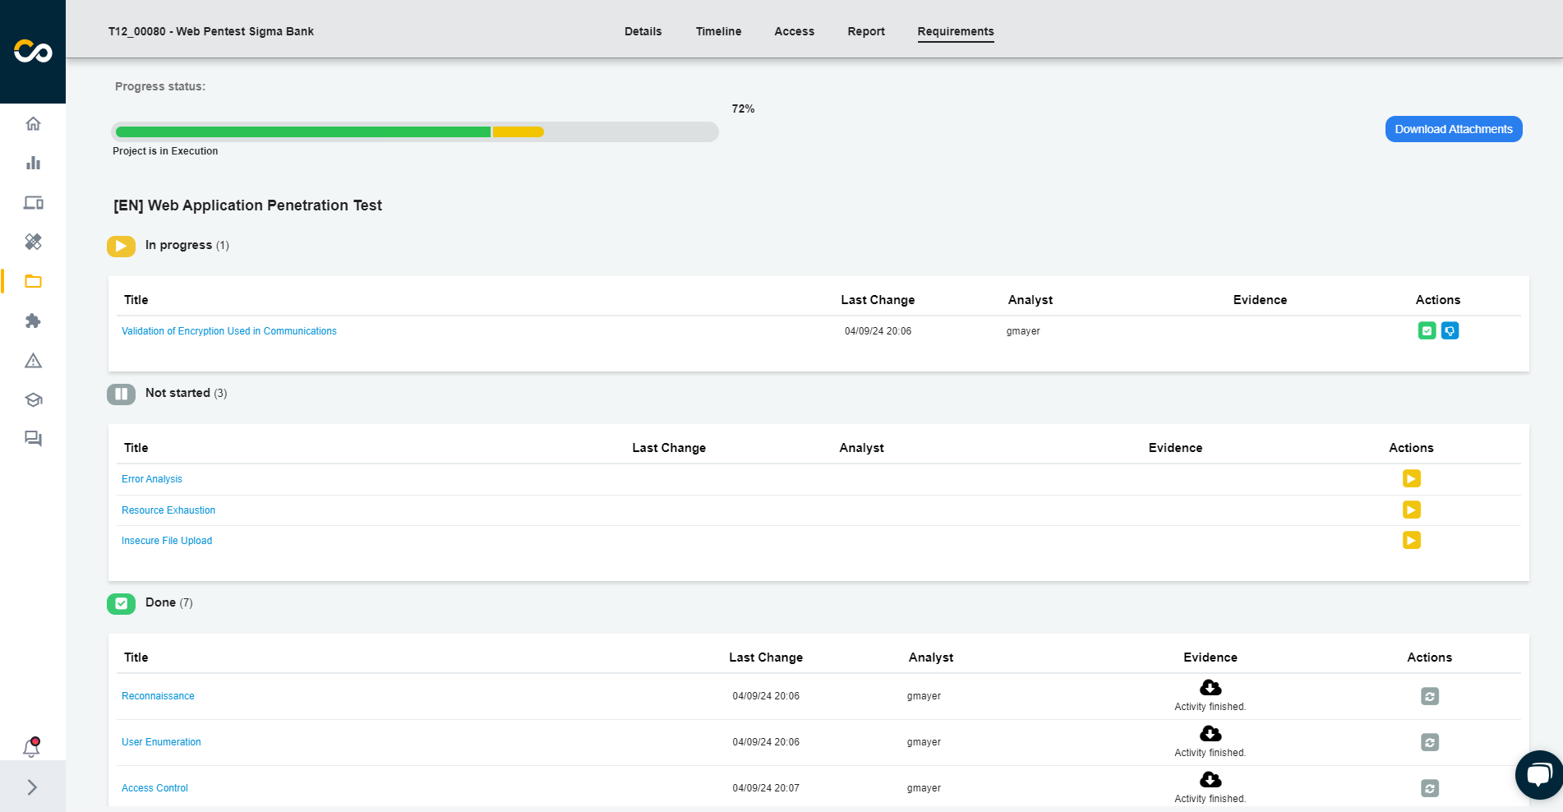The width and height of the screenshot is (1563, 812).
Task: Collapse the In progress section via yellow play badge
Action: pos(121,246)
